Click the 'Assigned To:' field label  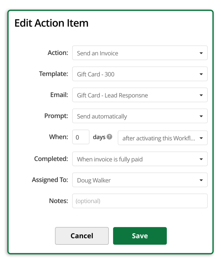[50, 180]
